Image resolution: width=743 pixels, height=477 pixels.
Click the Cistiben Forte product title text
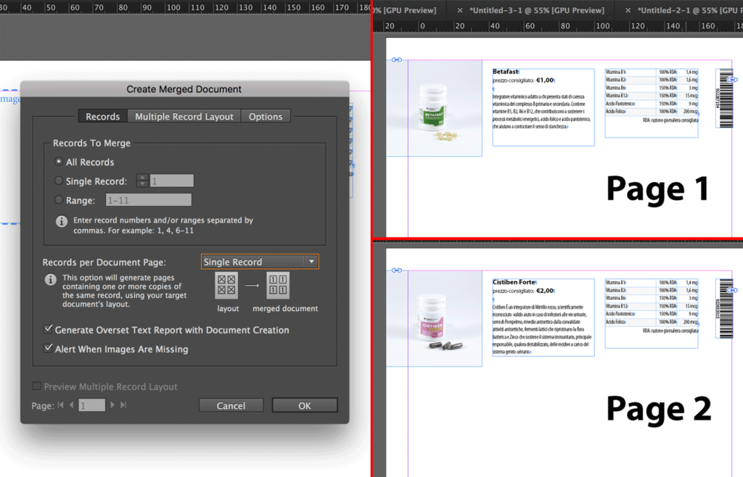coord(514,281)
